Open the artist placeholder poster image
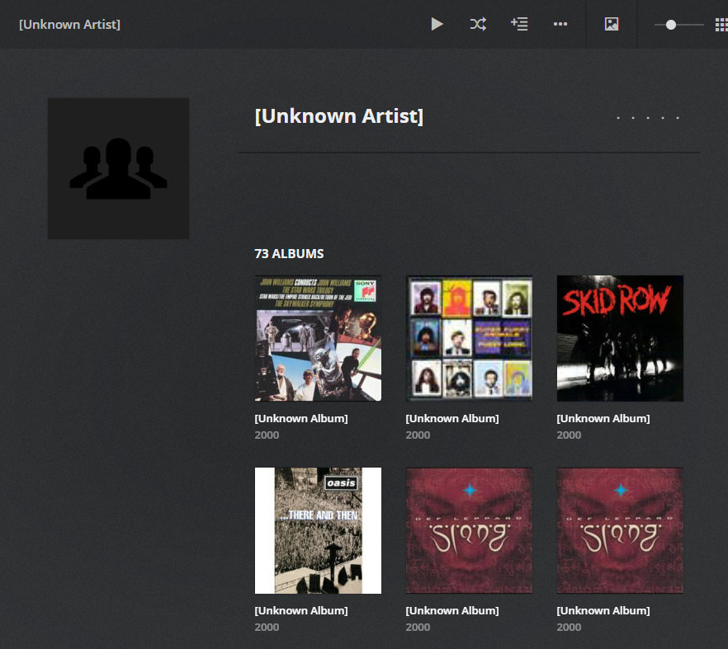 click(x=118, y=168)
